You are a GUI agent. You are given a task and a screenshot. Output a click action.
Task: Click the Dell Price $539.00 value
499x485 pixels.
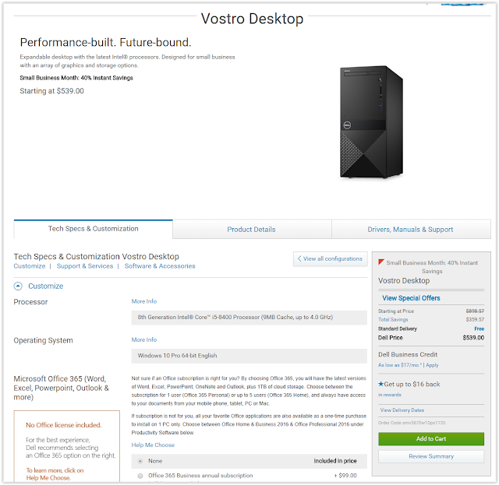coord(473,338)
